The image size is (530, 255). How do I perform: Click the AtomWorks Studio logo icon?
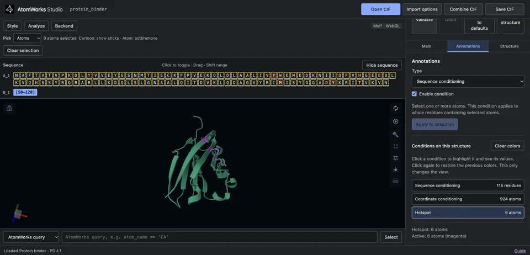9,9
